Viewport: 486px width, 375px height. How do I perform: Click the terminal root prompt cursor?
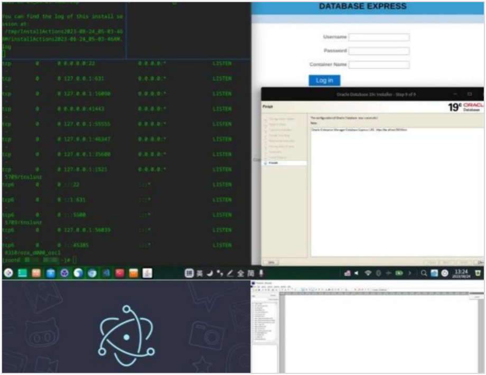(74, 260)
